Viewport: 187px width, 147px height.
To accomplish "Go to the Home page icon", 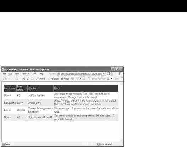I will pyautogui.click(x=32, y=78).
